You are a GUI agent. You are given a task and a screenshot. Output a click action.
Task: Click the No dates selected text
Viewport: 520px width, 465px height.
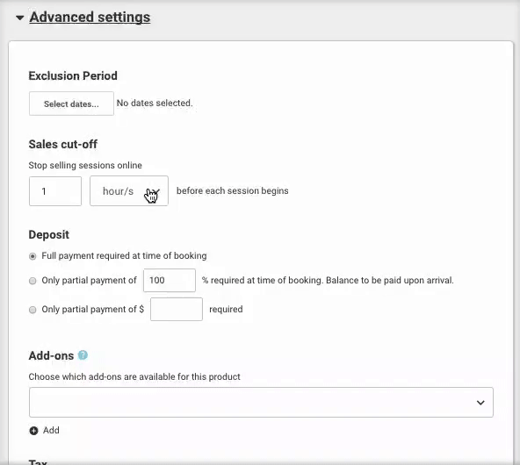click(x=155, y=103)
